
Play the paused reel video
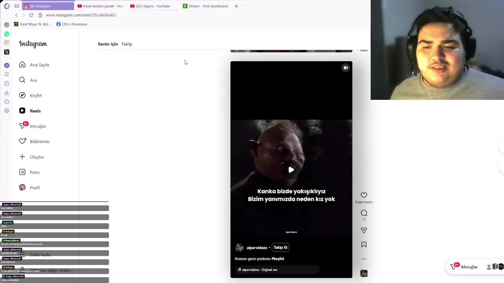(x=291, y=170)
